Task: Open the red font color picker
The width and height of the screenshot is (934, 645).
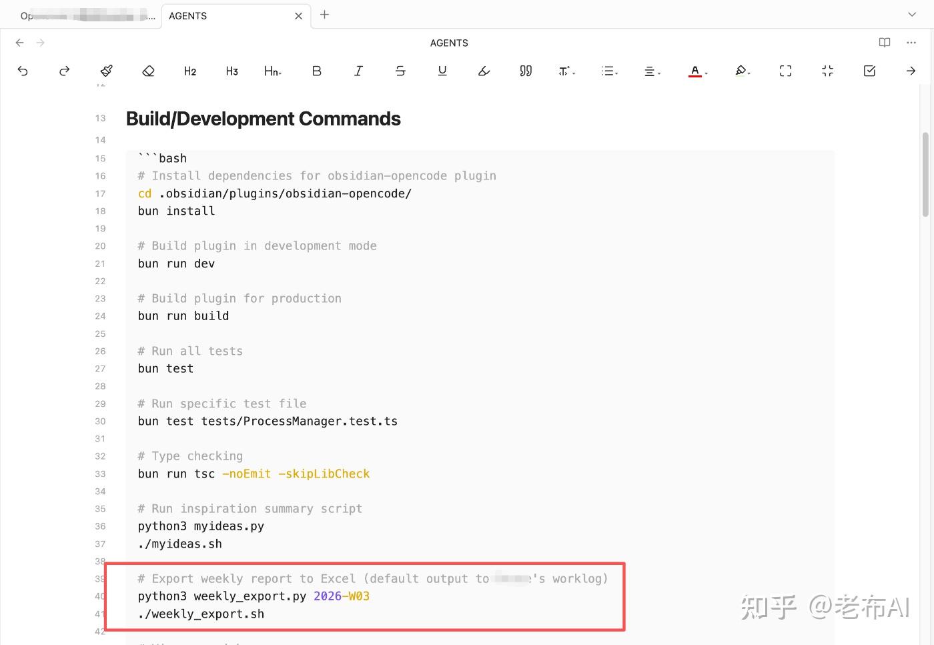Action: (697, 71)
